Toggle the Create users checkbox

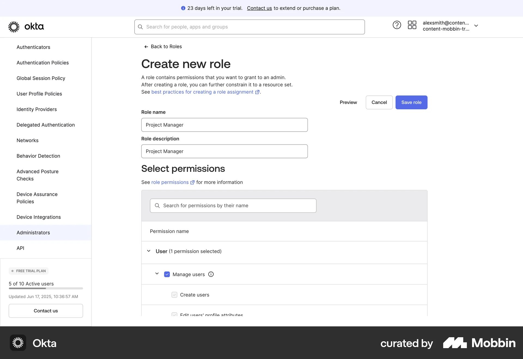point(174,295)
